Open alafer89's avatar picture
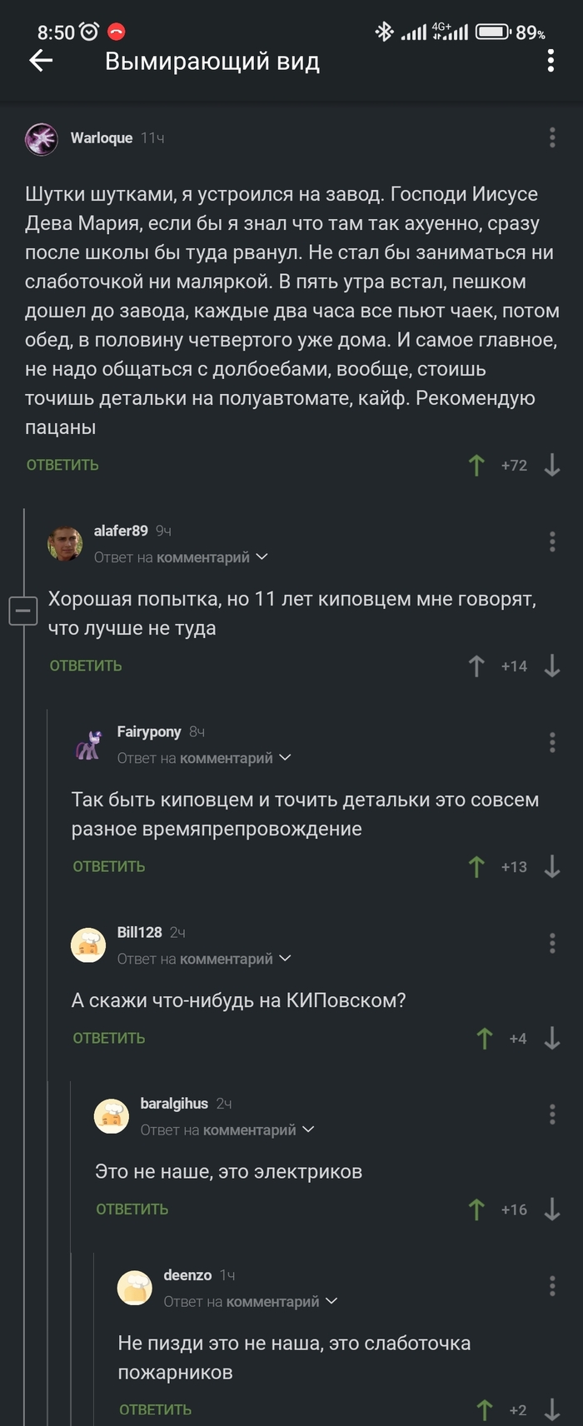 65,543
